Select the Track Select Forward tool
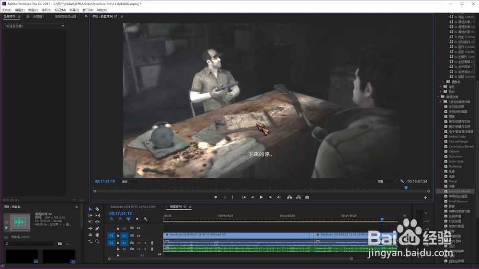The width and height of the screenshot is (479, 269). tap(90, 215)
